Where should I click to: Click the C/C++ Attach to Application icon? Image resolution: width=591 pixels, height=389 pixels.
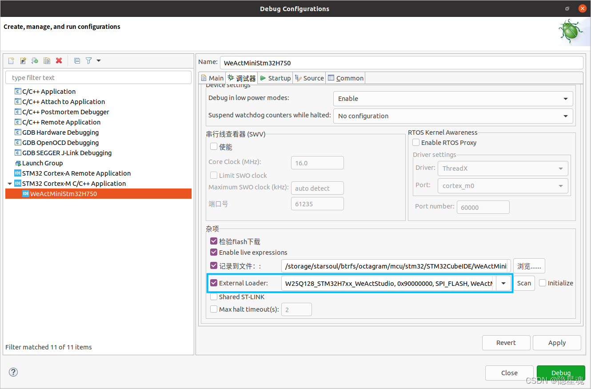point(18,101)
